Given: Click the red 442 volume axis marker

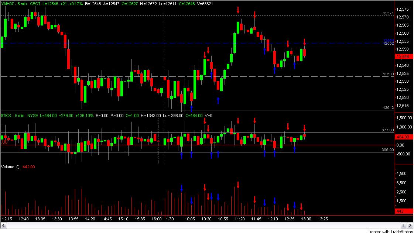Looking at the screenshot, I should point(404,211).
